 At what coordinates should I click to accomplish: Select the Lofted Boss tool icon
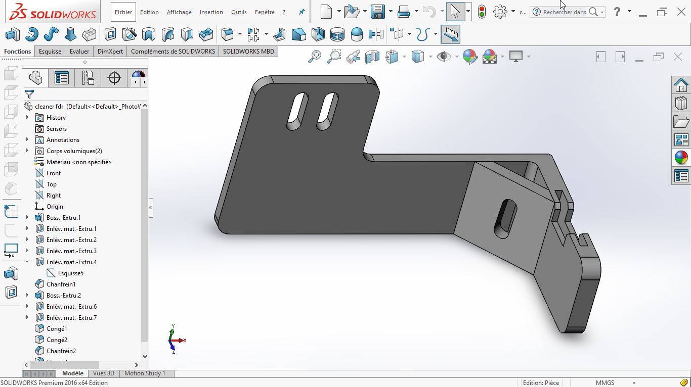tap(70, 34)
